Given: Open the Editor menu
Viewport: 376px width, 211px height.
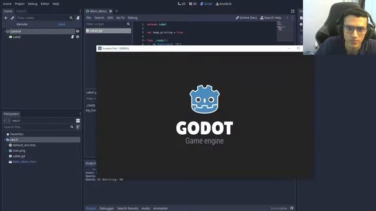Looking at the screenshot, I should 45,4.
